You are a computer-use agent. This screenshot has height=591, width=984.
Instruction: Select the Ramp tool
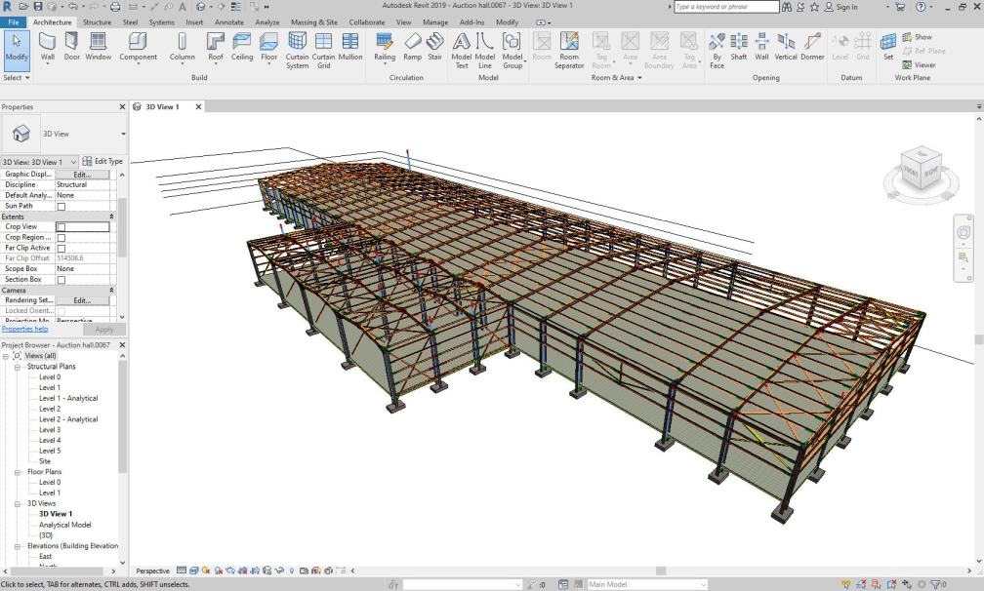point(412,47)
